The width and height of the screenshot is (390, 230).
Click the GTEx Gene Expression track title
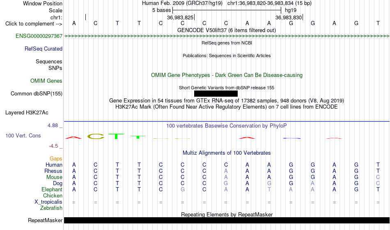point(227,101)
